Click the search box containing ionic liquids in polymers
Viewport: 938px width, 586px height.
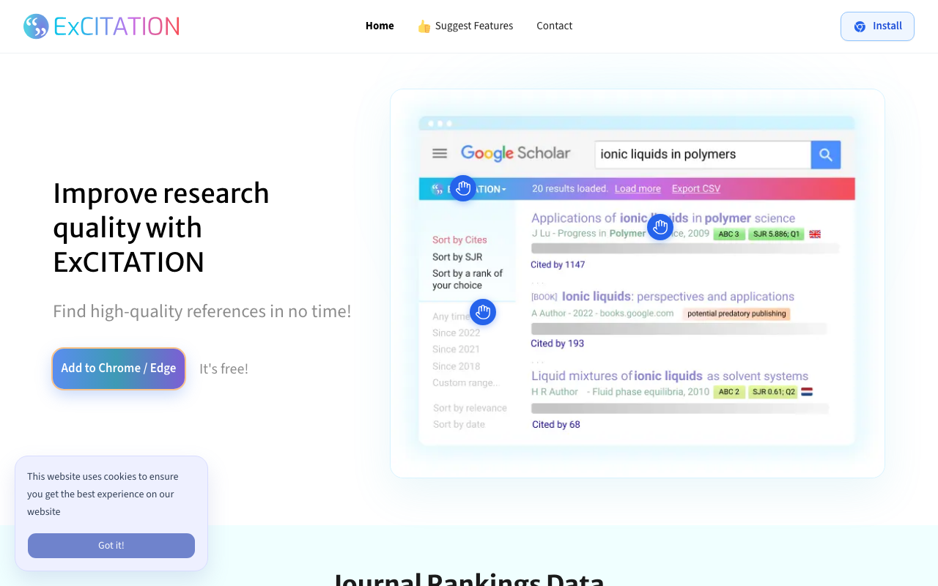703,155
